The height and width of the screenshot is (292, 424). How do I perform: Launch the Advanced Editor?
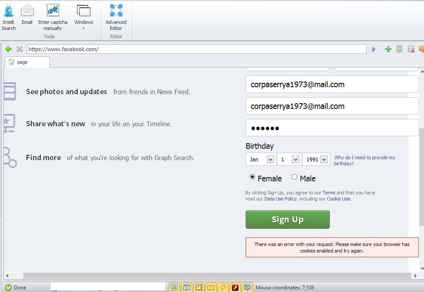116,17
